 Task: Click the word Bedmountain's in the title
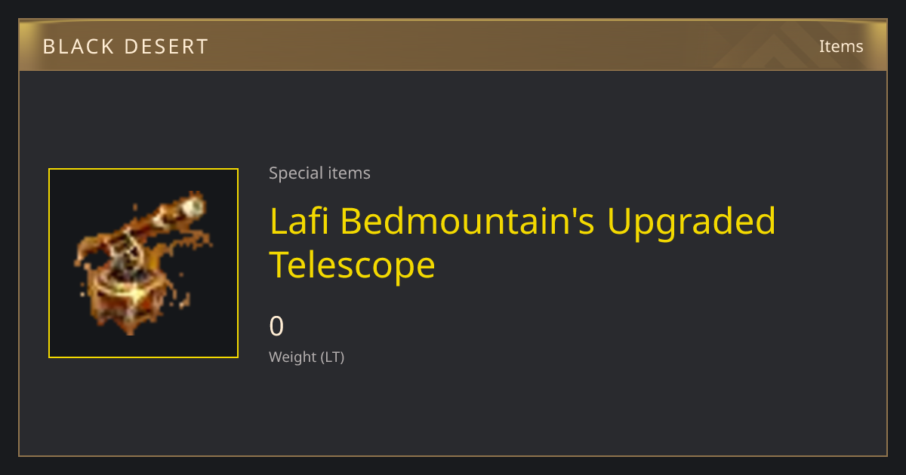point(467,221)
